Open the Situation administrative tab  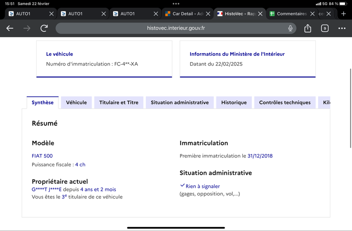[x=180, y=103]
